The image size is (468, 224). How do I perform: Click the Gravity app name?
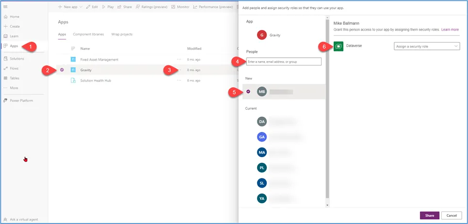pos(86,70)
